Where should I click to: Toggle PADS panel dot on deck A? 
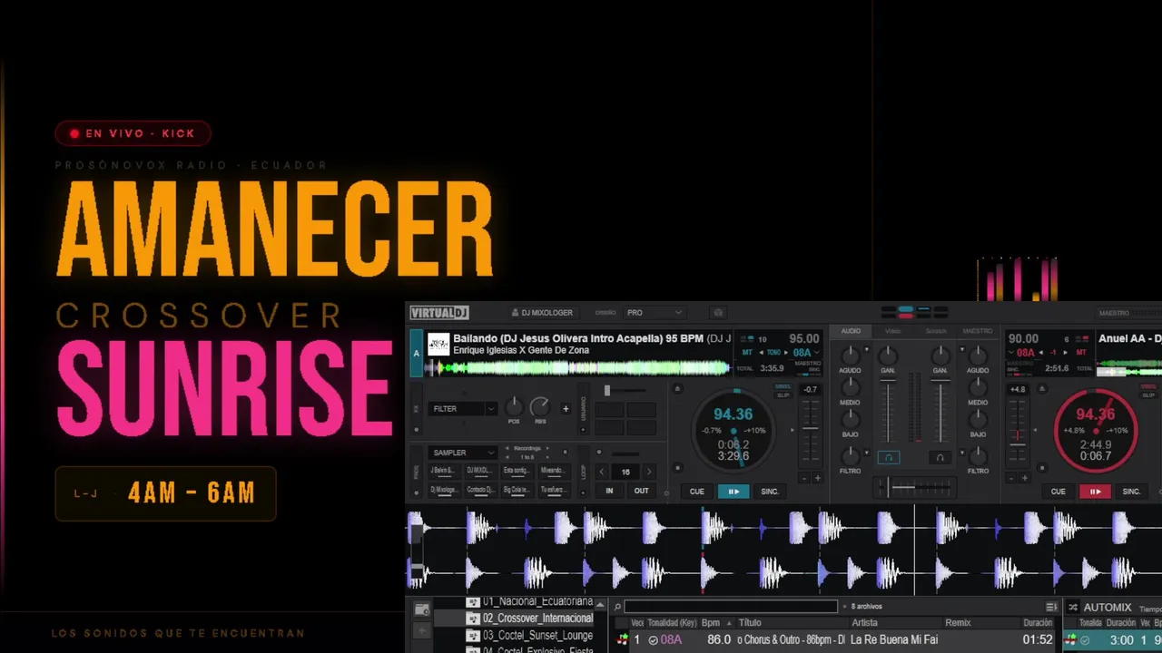tap(417, 492)
